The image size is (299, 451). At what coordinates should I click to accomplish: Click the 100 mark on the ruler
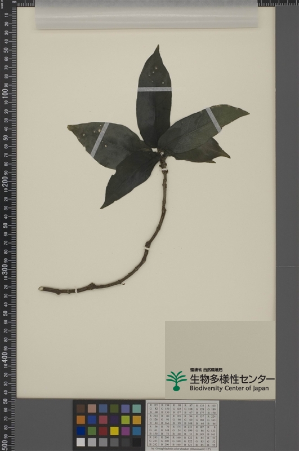[x=5, y=94]
